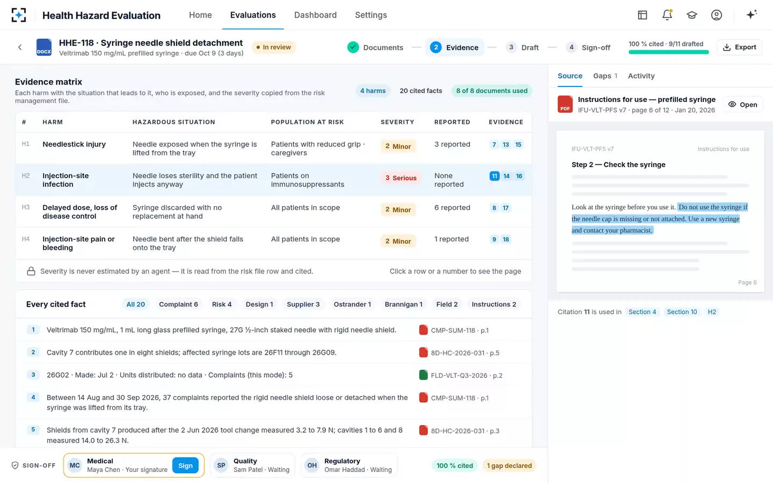Viewport: 773px width, 483px height.
Task: Export the evaluation
Action: click(739, 47)
